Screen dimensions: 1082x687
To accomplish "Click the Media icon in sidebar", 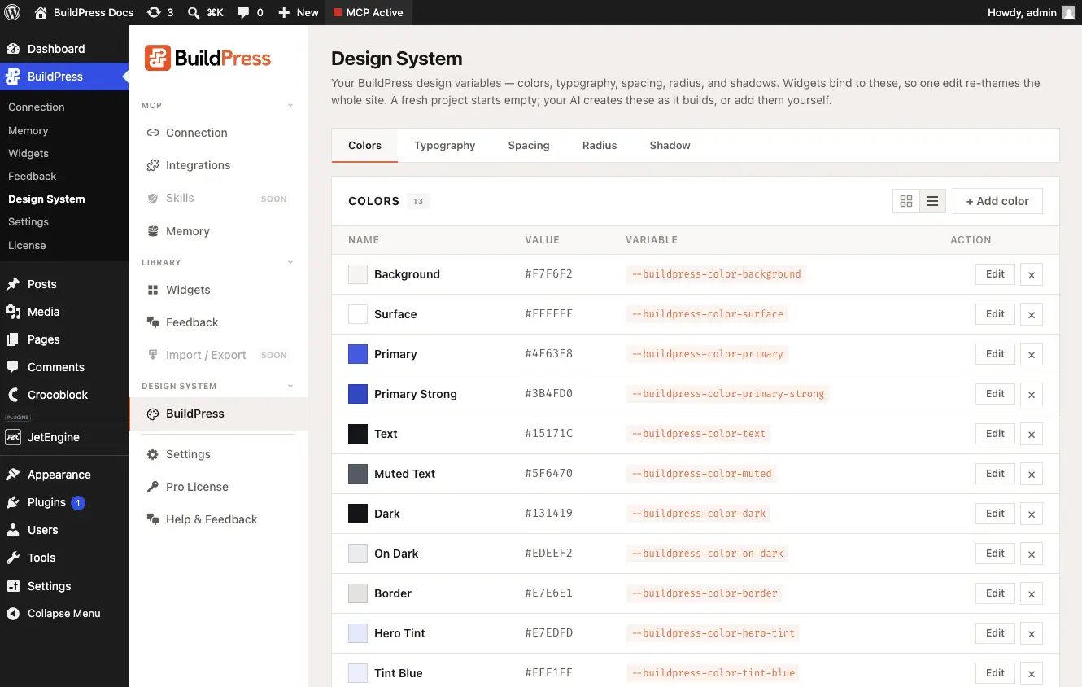I will point(13,312).
